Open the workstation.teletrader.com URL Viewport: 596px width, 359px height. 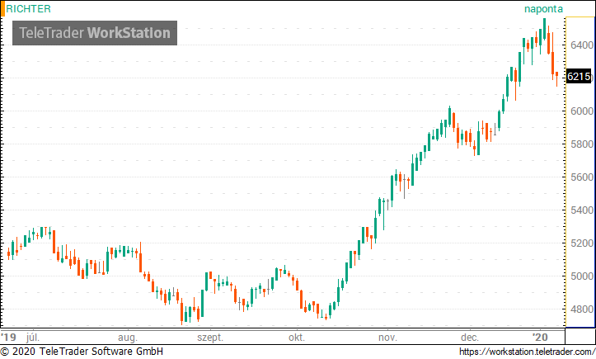528,352
